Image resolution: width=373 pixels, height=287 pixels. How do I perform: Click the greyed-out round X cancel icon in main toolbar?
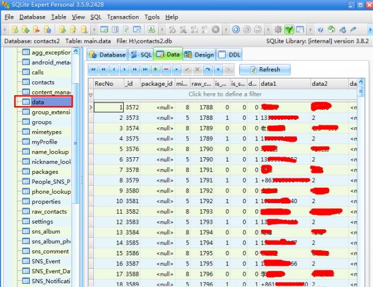216,29
